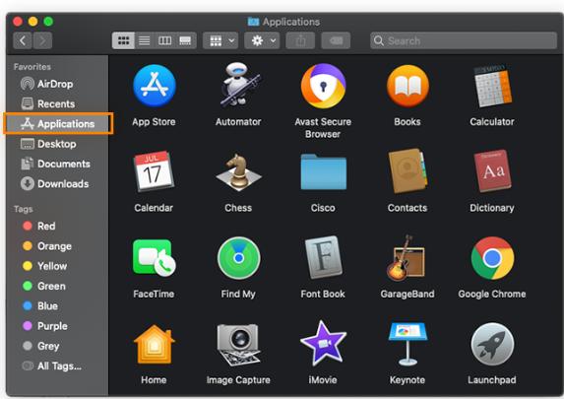
Task: Launch Image Capture
Action: point(239,345)
